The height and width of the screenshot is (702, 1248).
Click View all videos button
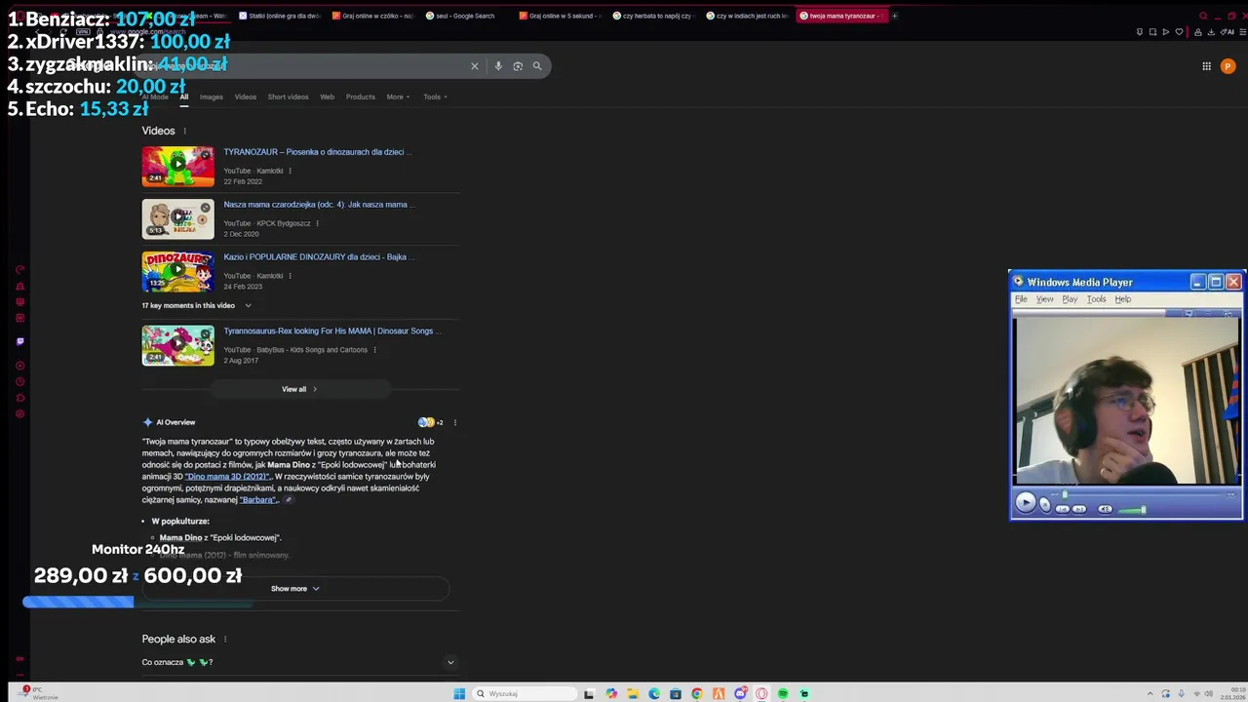[x=299, y=389]
